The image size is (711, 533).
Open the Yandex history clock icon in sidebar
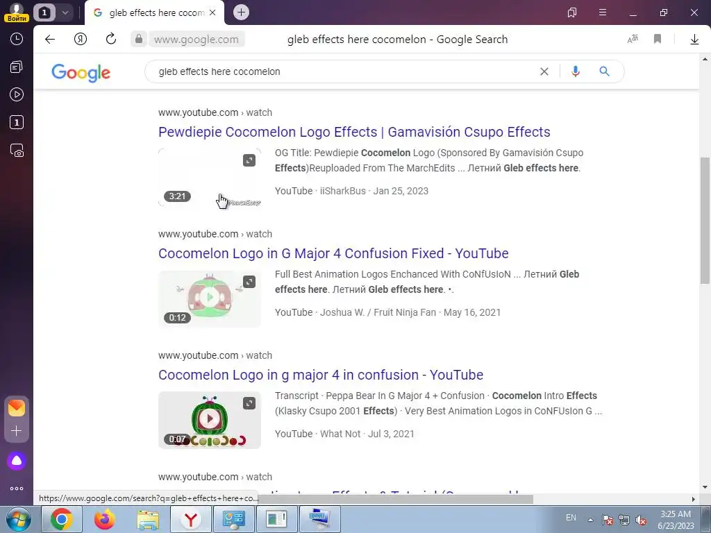point(17,39)
